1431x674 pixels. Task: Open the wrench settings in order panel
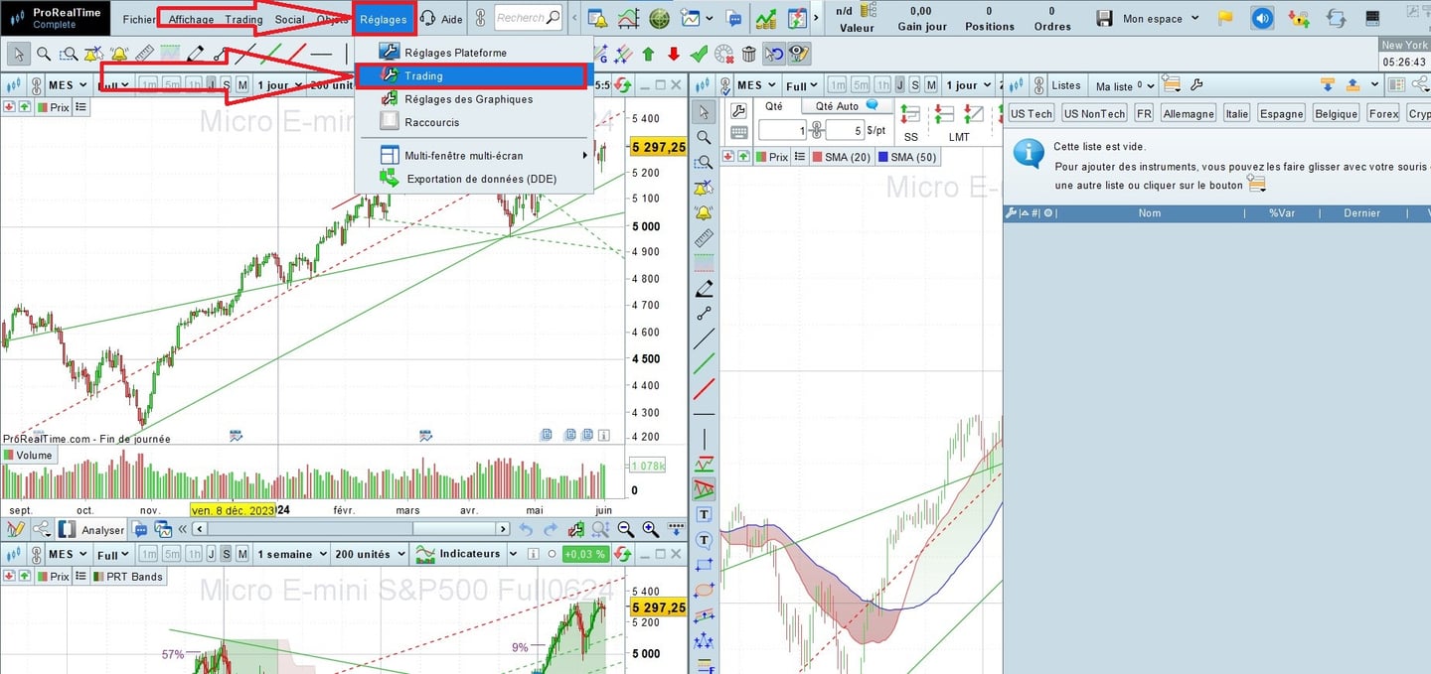tap(738, 110)
